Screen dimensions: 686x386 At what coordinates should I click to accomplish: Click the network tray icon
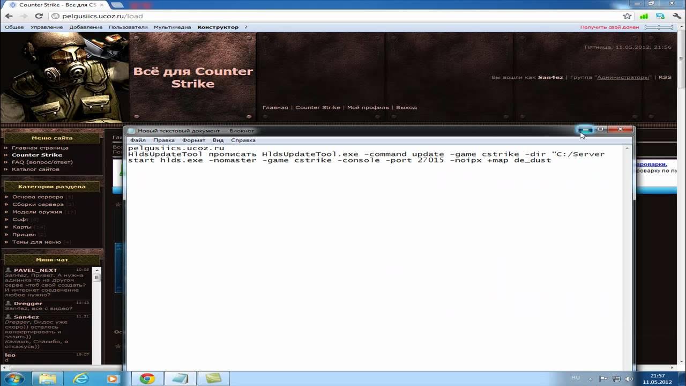pyautogui.click(x=616, y=378)
